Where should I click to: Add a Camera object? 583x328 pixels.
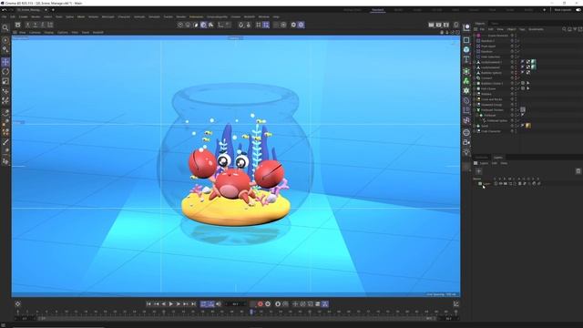pyautogui.click(x=466, y=142)
